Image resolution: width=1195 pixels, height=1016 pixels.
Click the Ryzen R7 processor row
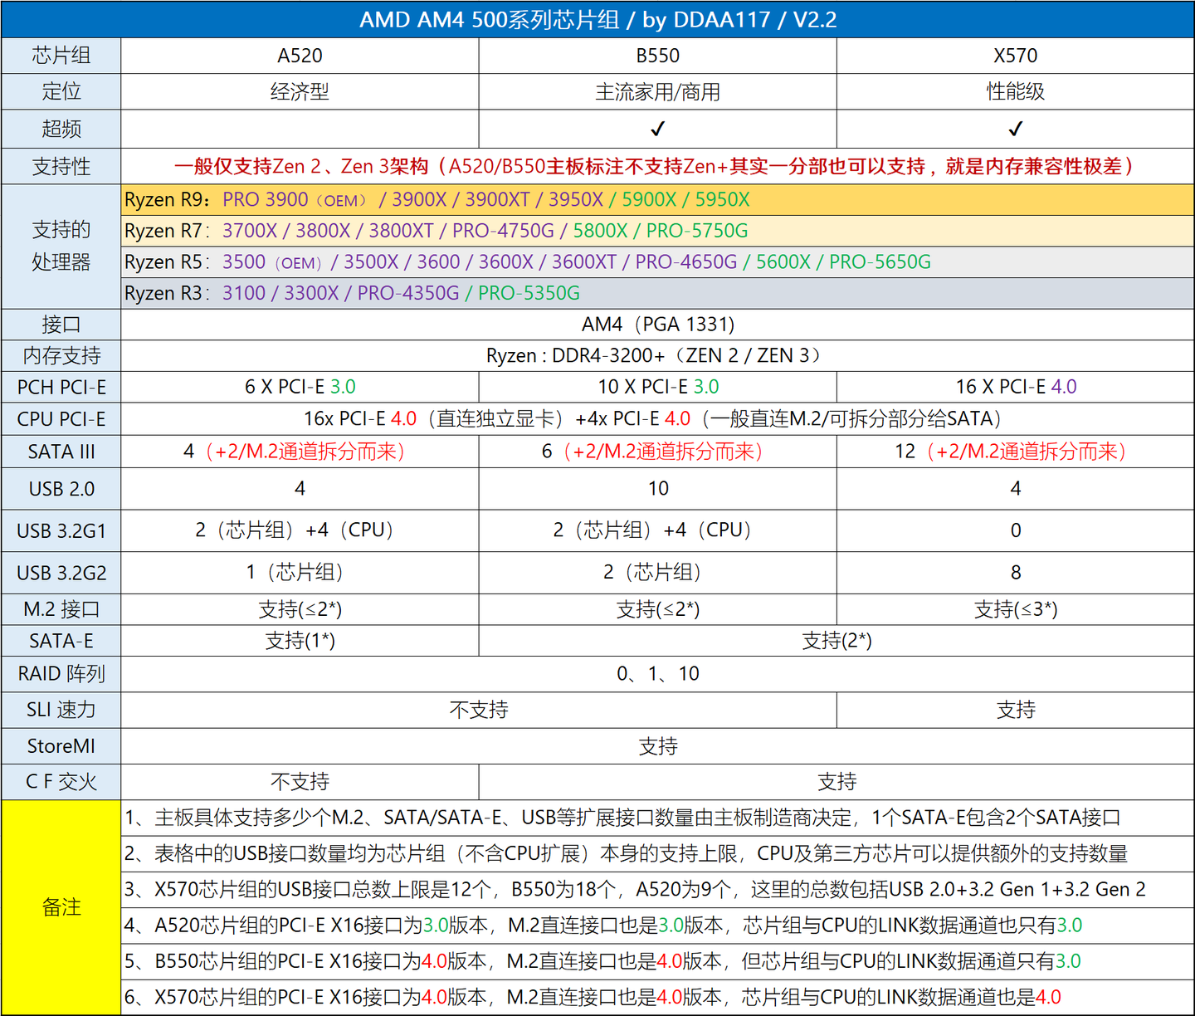tap(657, 231)
